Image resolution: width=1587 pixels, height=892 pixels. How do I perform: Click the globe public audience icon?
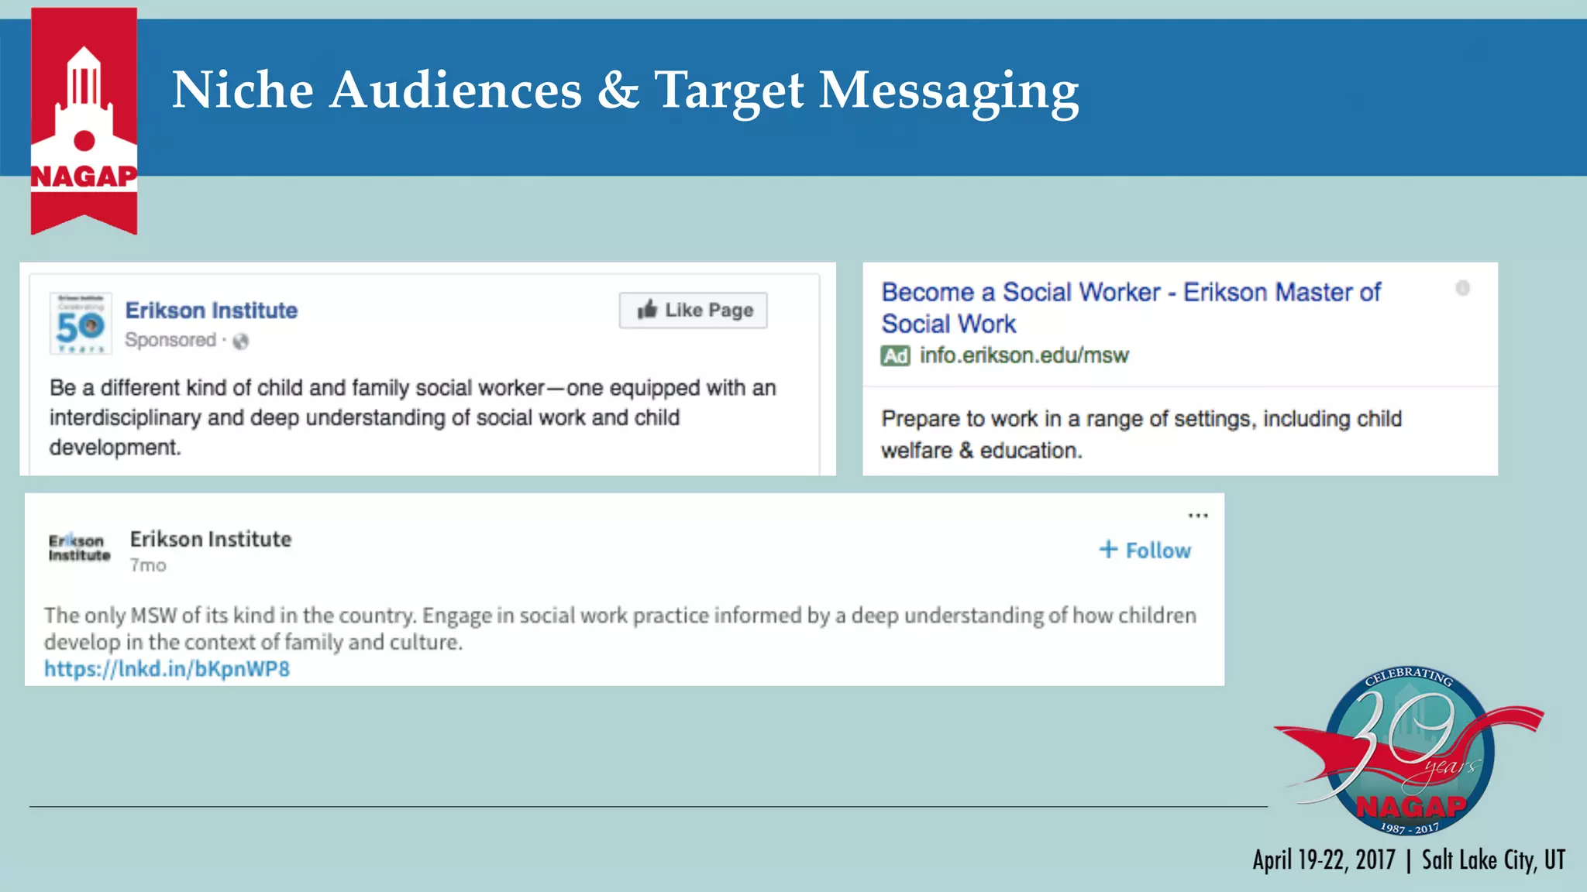click(x=241, y=341)
